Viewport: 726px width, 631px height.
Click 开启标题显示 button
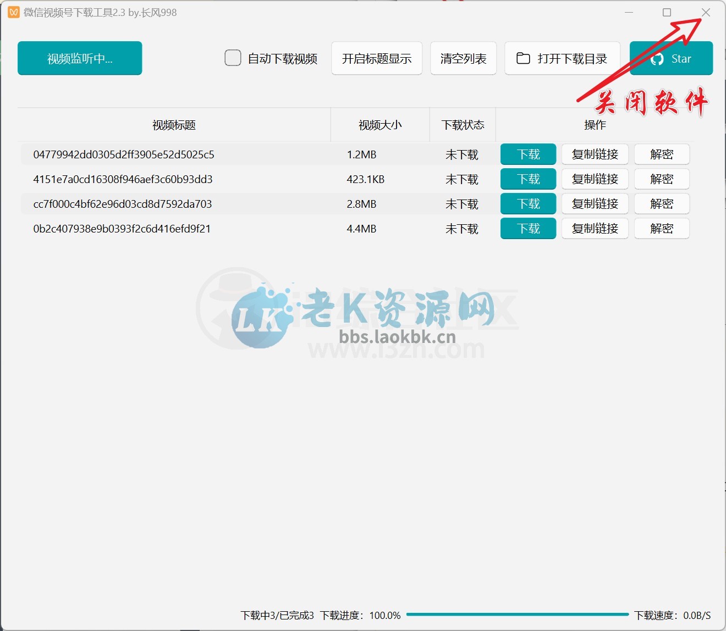(377, 58)
